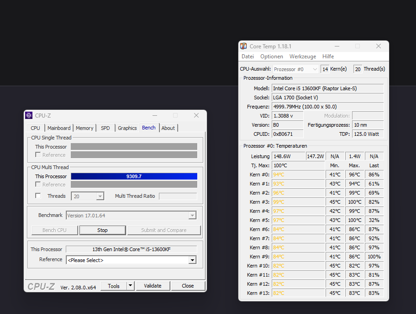
Task: Click the Multi Thread Reference bar
Action: (x=134, y=184)
